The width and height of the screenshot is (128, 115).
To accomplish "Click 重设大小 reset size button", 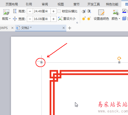I will coord(67,19).
